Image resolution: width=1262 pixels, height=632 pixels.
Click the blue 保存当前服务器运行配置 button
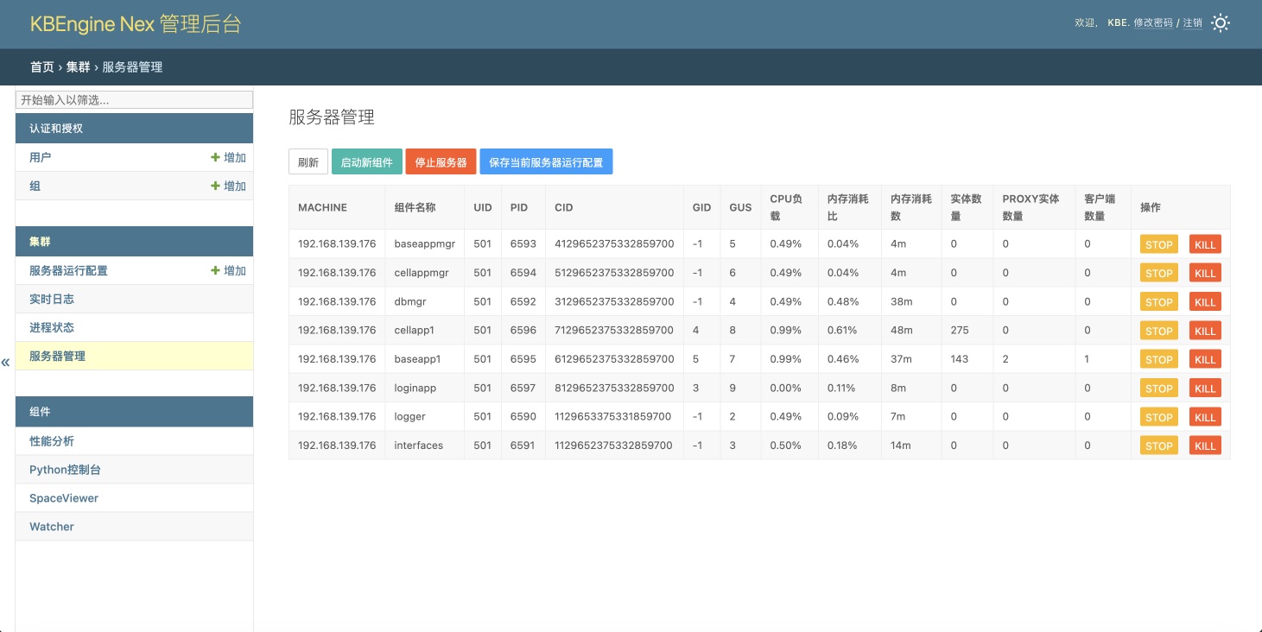coord(546,161)
